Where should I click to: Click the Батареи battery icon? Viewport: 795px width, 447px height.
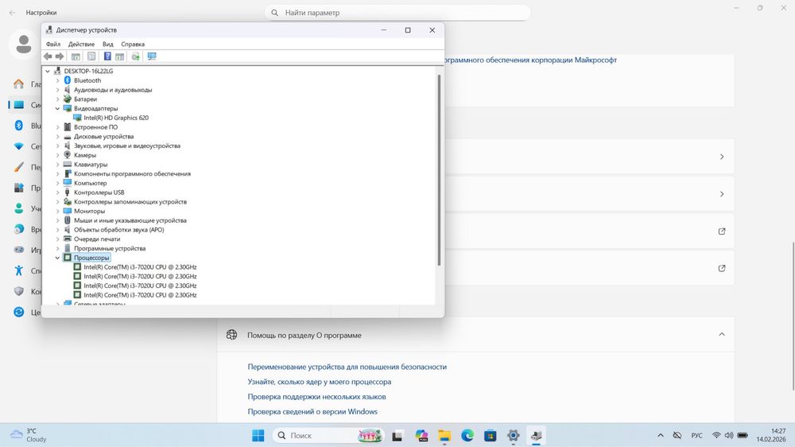tap(67, 99)
